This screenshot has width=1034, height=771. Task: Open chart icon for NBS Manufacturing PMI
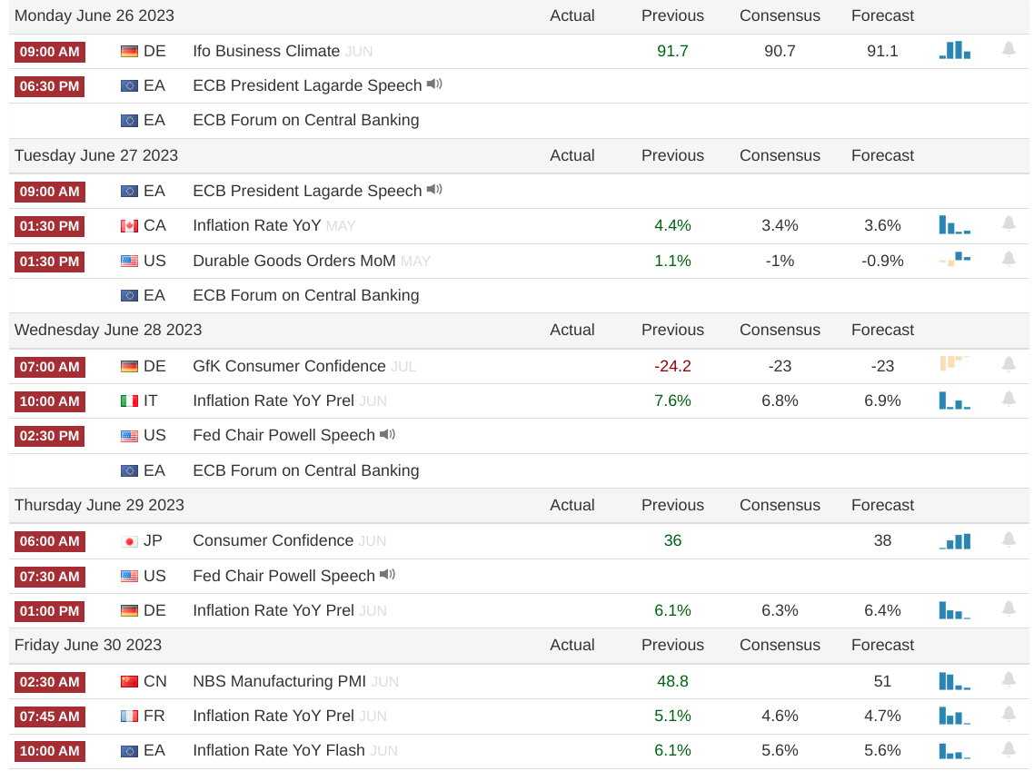coord(954,681)
